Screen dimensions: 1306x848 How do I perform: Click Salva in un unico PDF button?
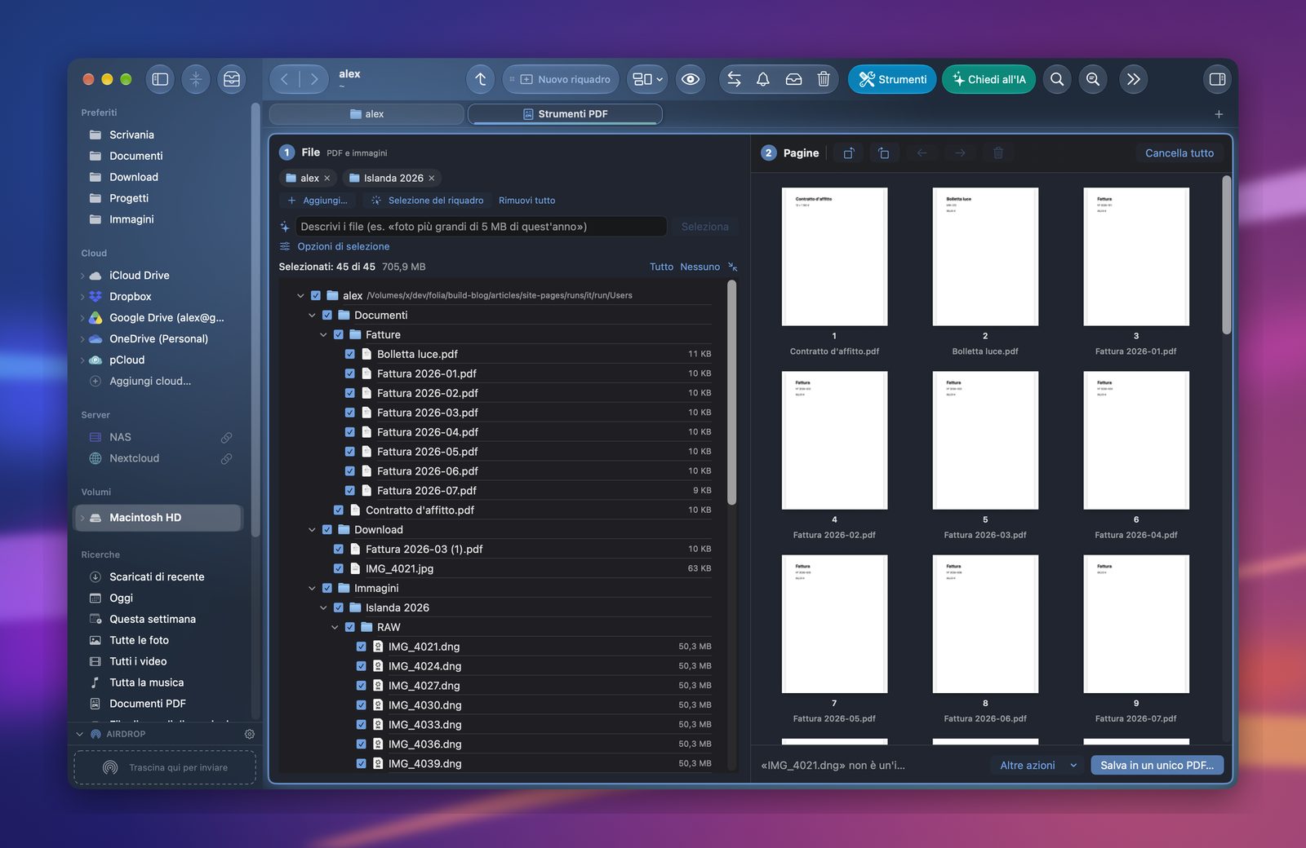coord(1157,765)
